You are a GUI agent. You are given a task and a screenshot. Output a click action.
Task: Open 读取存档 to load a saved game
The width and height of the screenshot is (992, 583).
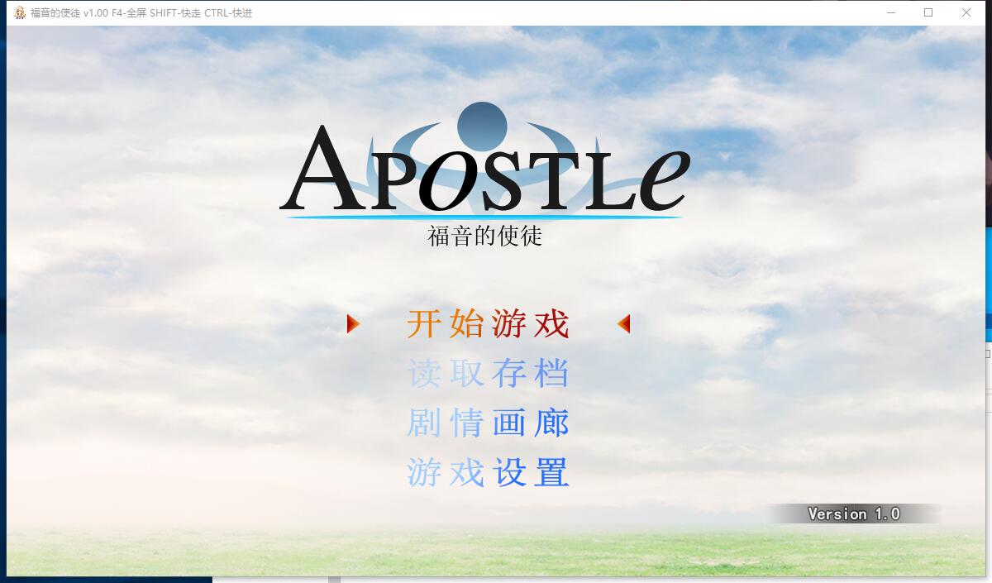488,374
